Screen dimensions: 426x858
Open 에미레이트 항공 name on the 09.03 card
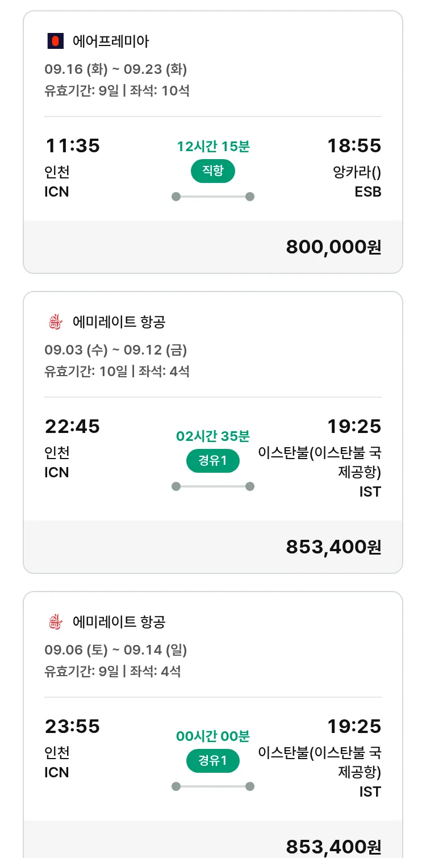point(119,322)
